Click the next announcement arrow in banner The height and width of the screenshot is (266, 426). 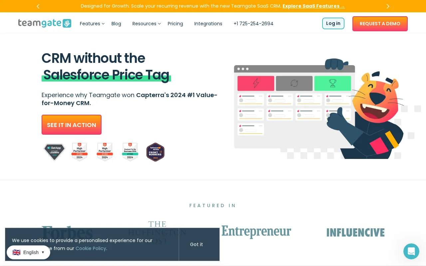(388, 6)
